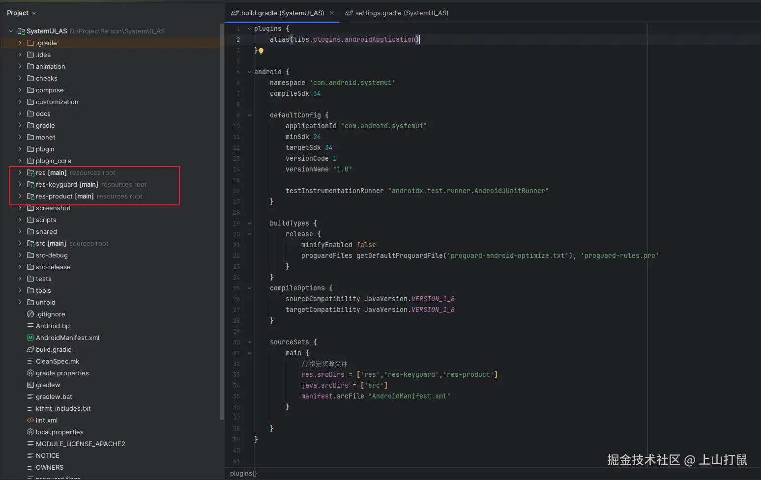
Task: Click the build.gradle elephant file icon
Action: [30, 349]
